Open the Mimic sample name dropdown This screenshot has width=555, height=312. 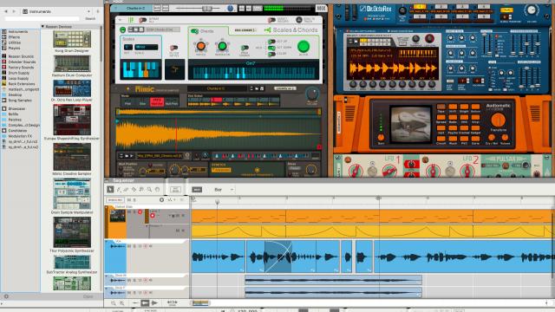click(160, 156)
